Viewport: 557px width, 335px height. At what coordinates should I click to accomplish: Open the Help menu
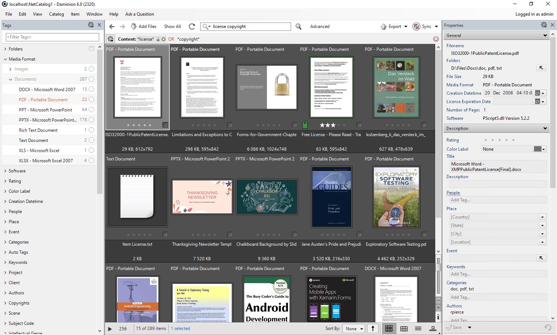tap(114, 14)
